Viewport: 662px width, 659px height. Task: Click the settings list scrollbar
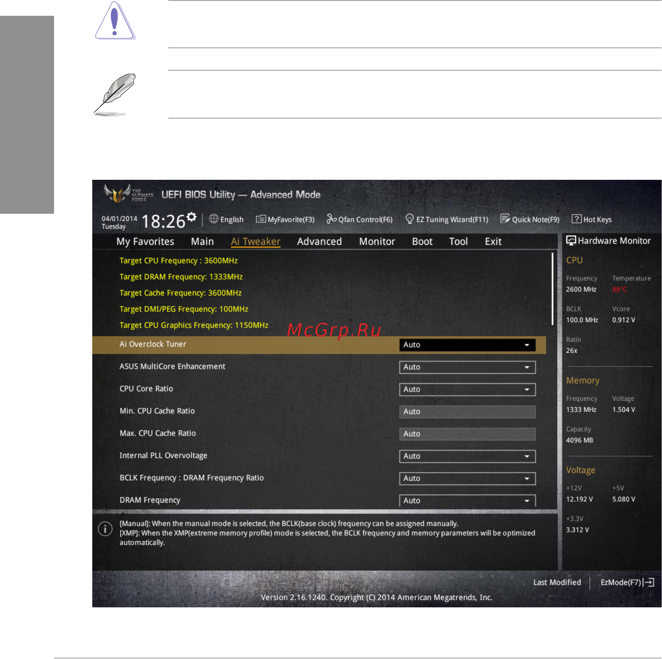pyautogui.click(x=552, y=289)
